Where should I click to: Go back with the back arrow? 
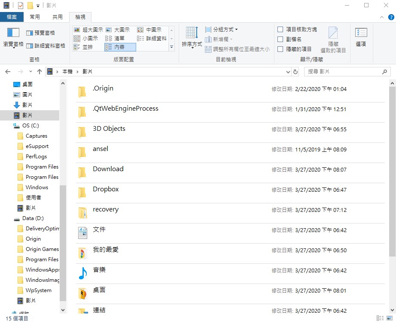8,72
